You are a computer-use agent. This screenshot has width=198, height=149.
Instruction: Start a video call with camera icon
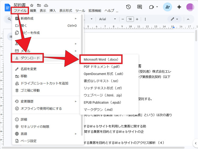[151, 7]
